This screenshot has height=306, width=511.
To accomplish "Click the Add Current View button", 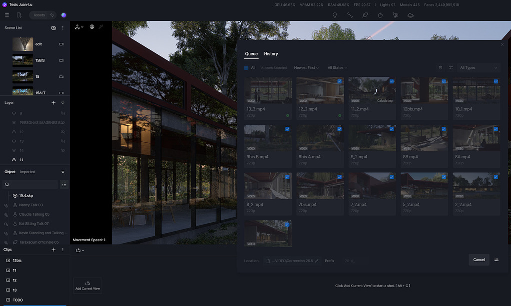I will tap(87, 285).
